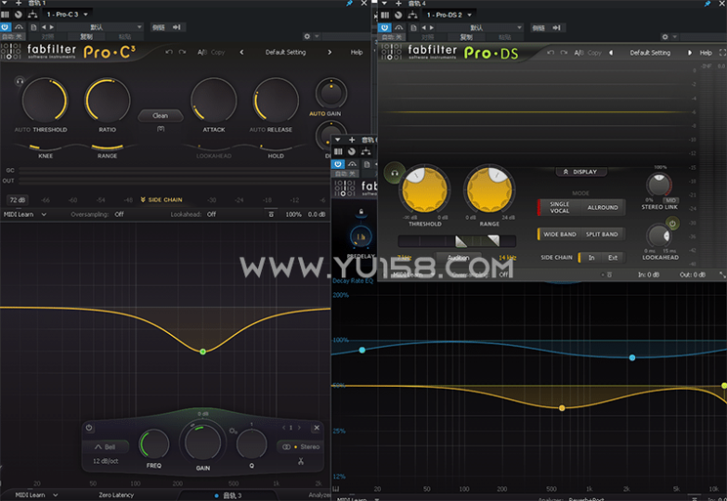Toggle Pro-DS audition headphone icon

pos(395,173)
